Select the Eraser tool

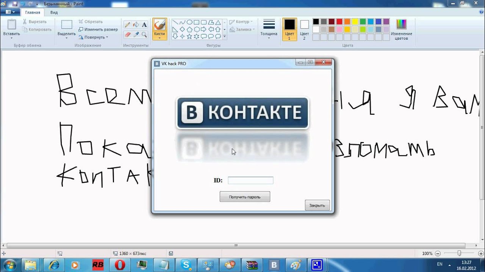[x=127, y=34]
